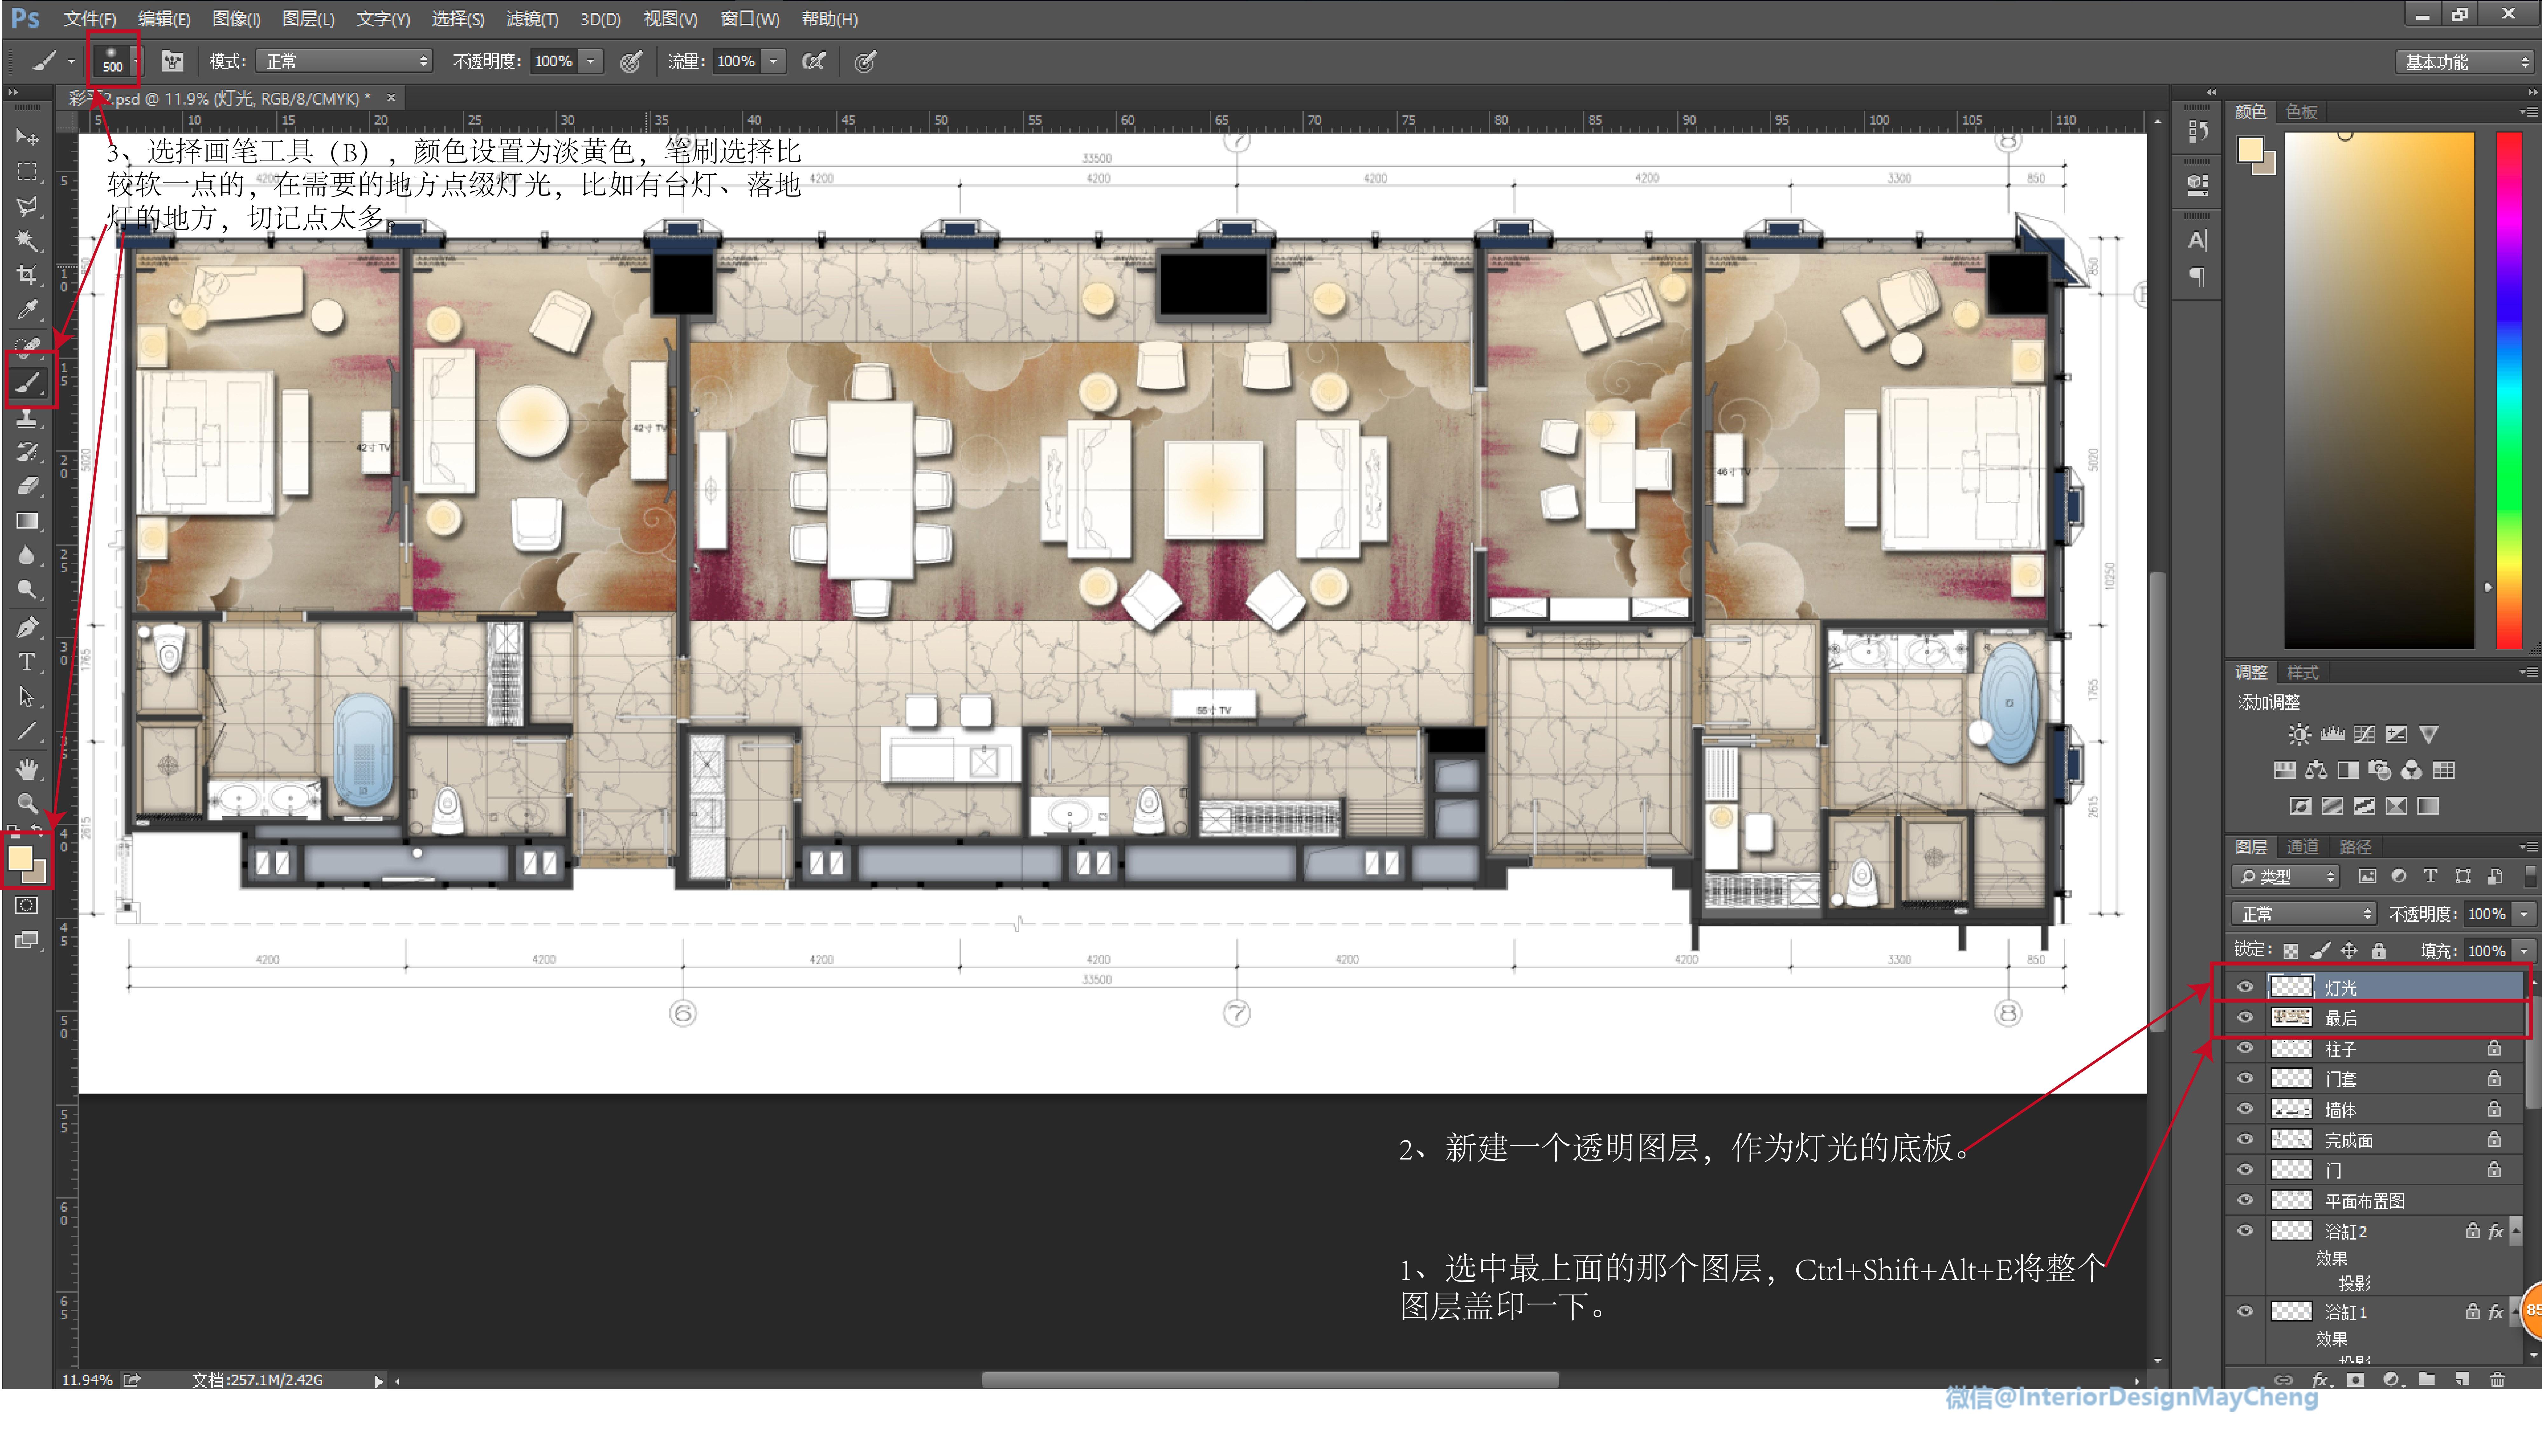The width and height of the screenshot is (2542, 1456).
Task: Open the Brush panel from options bar
Action: (173, 62)
